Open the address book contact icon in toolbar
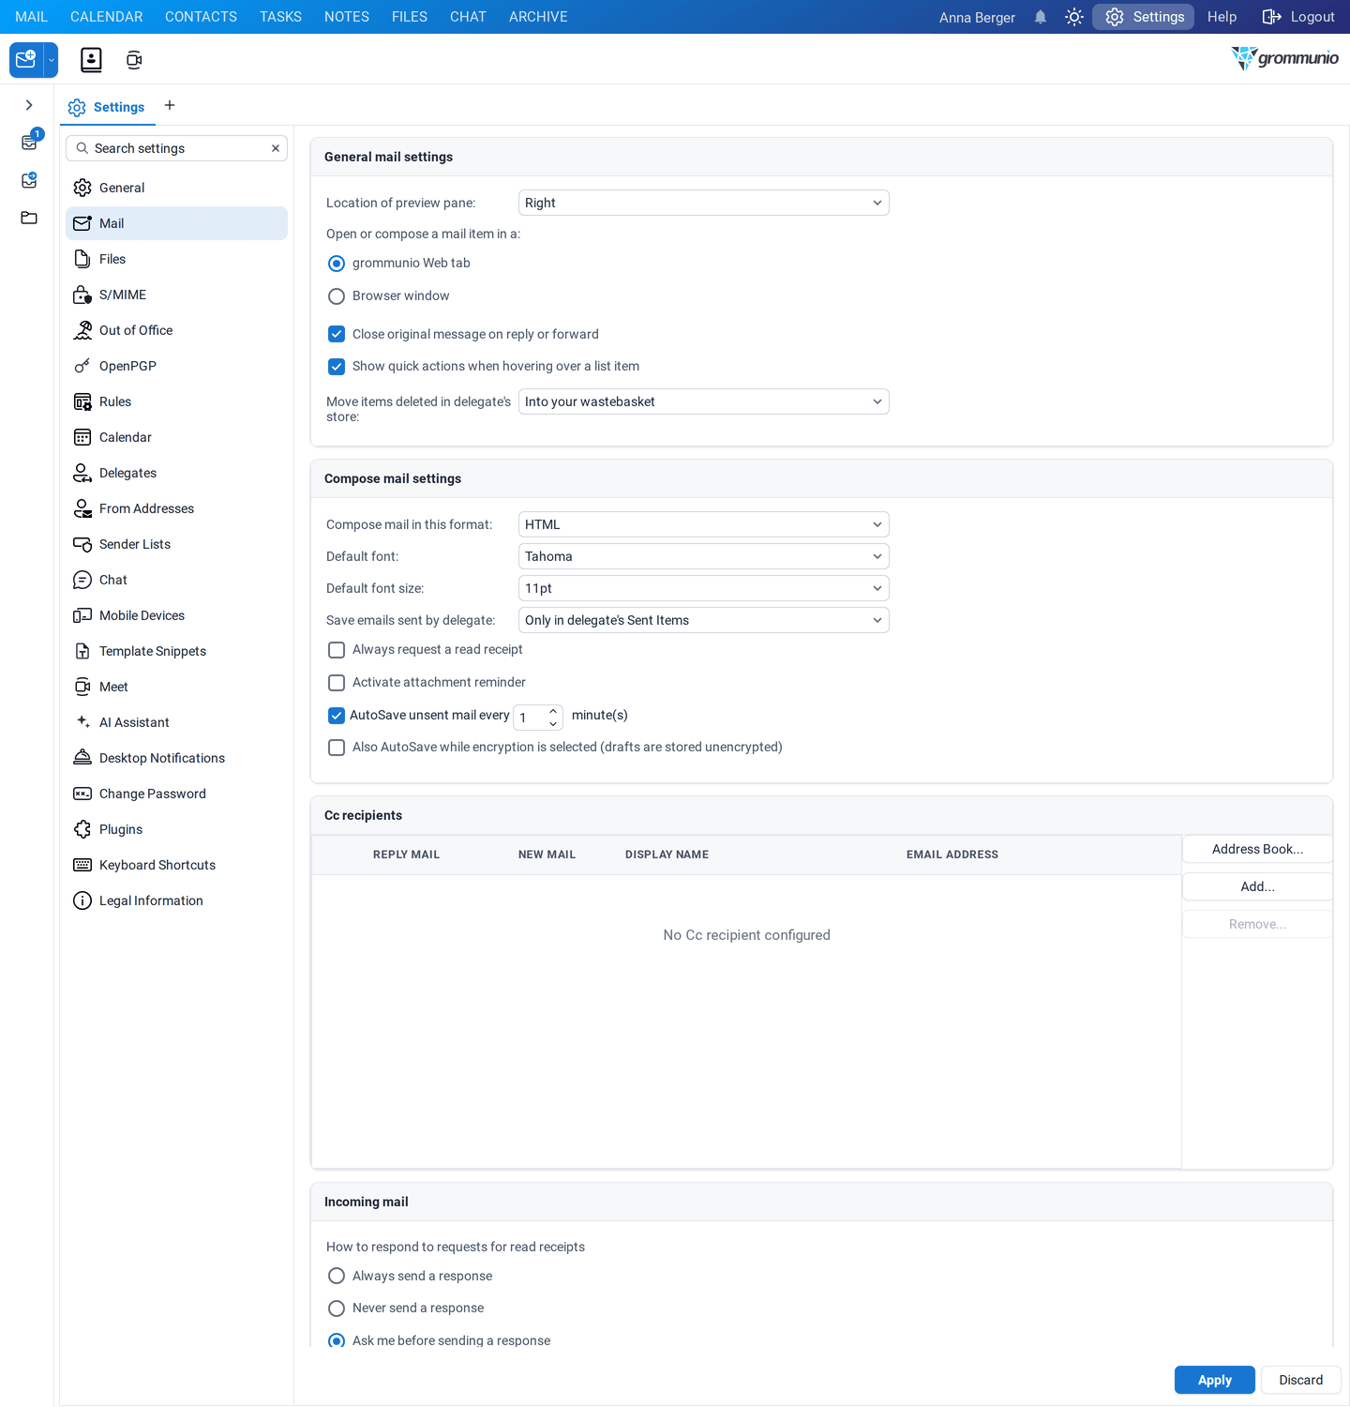 [x=91, y=60]
